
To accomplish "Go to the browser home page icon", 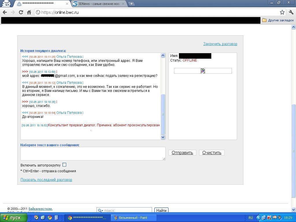I will [29, 12].
